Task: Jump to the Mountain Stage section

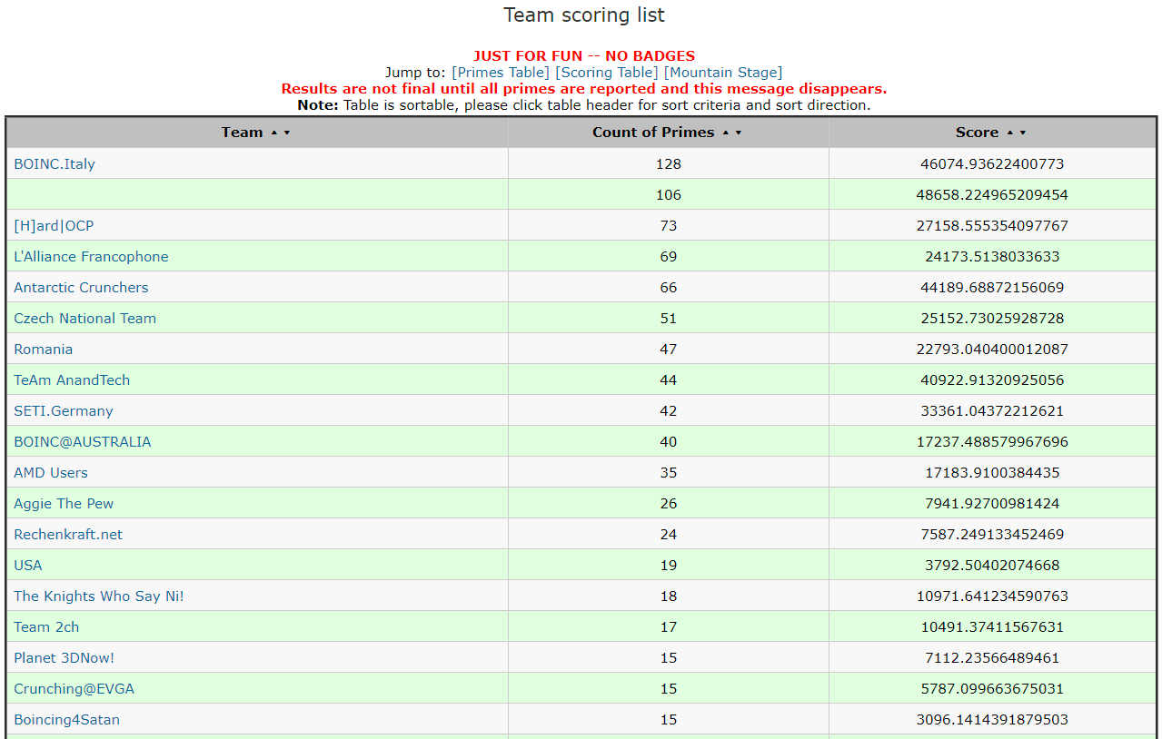Action: pyautogui.click(x=722, y=73)
